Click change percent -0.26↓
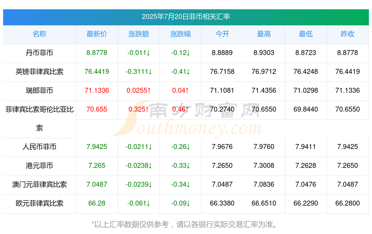The width and height of the screenshot is (372, 234). pyautogui.click(x=180, y=147)
